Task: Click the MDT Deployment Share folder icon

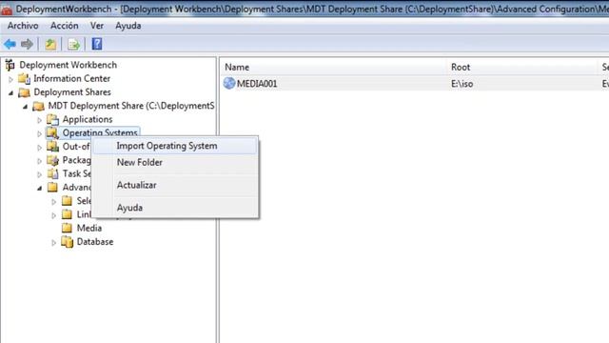Action: point(38,106)
